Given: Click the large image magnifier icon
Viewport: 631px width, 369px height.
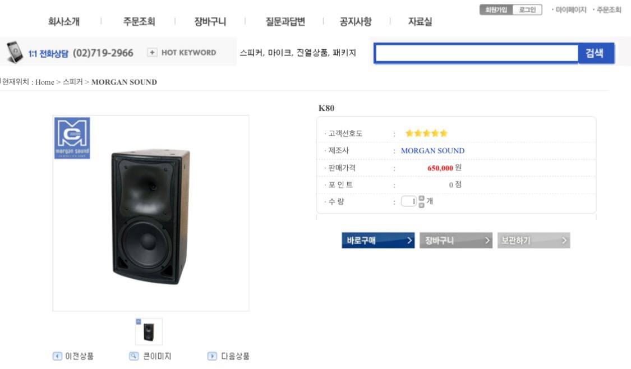Looking at the screenshot, I should tap(133, 356).
